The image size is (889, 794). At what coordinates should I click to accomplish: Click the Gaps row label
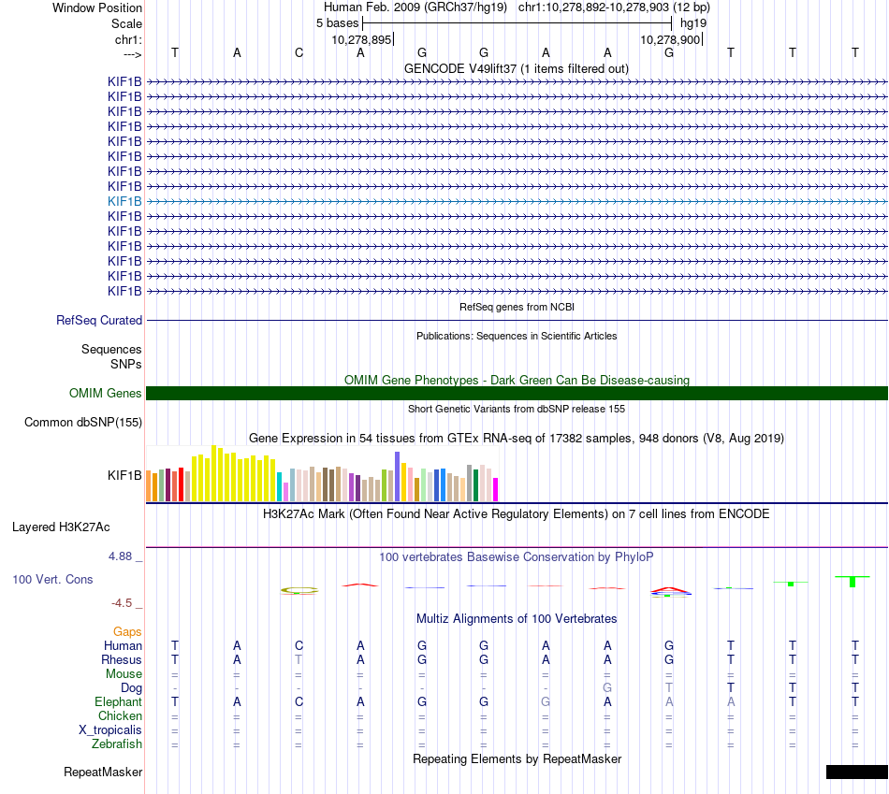[127, 632]
